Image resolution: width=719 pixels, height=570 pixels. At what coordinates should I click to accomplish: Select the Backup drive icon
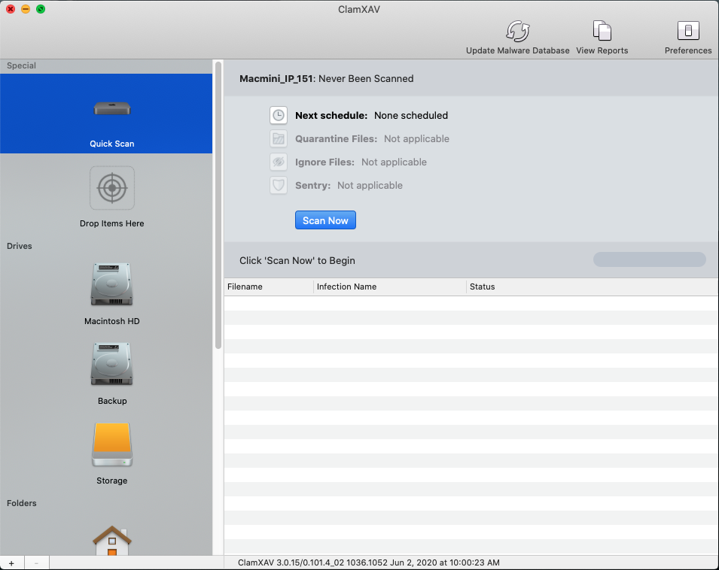pos(112,364)
